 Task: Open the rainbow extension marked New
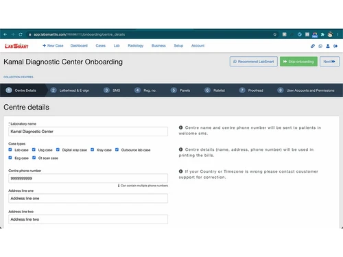tap(315, 35)
